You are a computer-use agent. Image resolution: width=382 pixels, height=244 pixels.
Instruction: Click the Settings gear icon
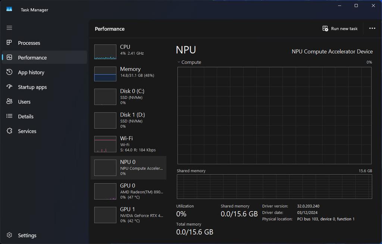9,235
